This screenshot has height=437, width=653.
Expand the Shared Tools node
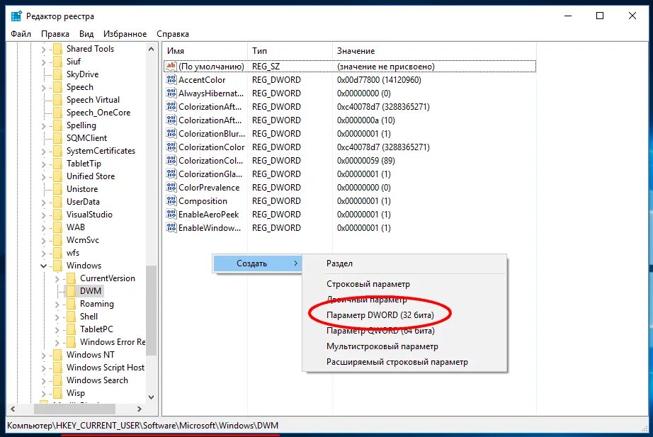pyautogui.click(x=43, y=49)
